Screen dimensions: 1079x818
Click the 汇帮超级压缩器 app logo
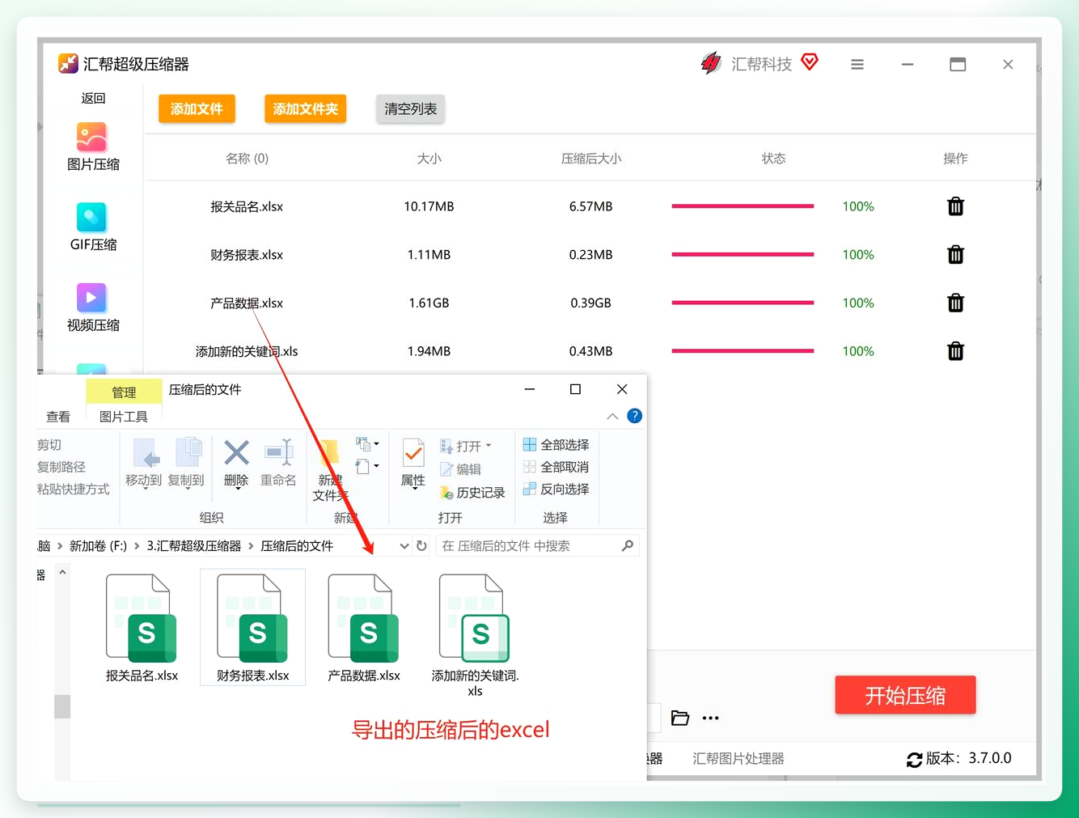68,63
